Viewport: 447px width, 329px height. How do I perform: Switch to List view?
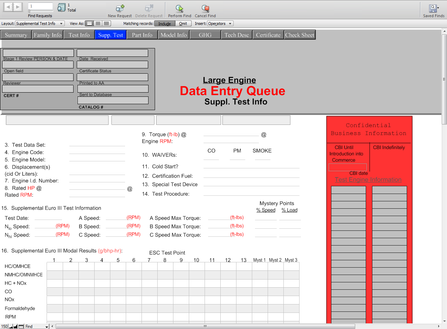tap(98, 23)
